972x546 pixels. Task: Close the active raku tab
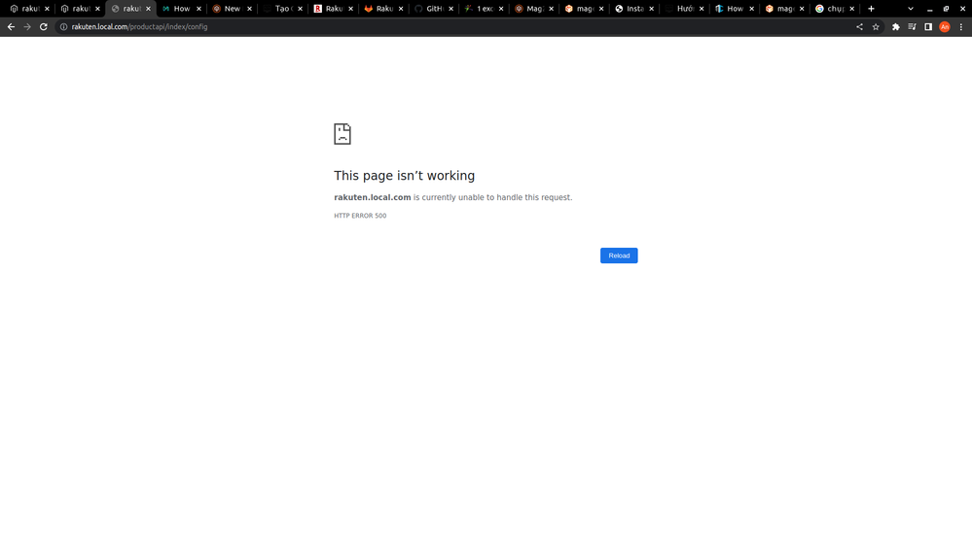tap(148, 9)
